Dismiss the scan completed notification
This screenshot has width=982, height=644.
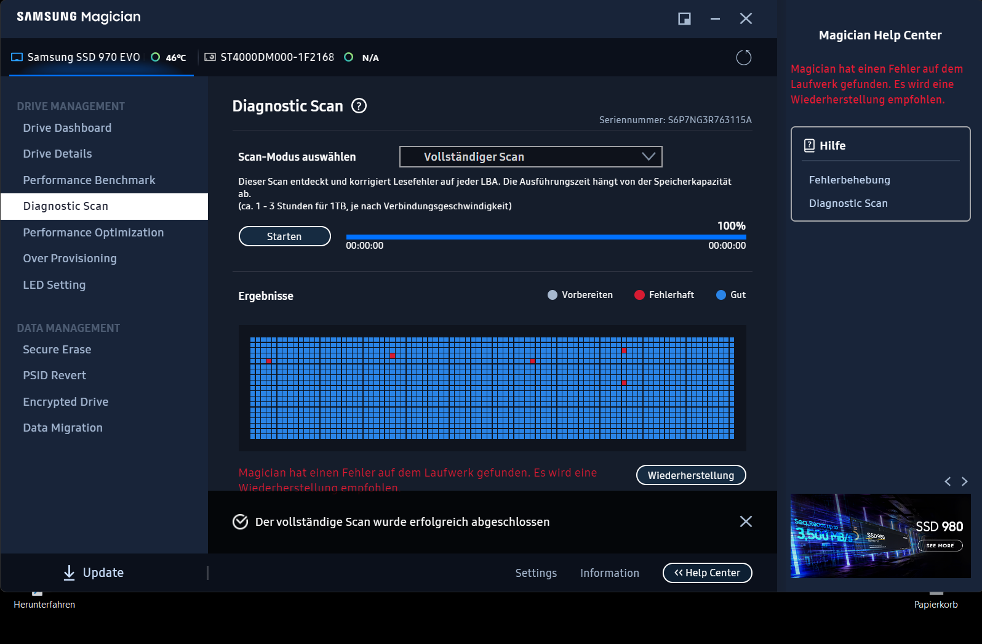746,521
